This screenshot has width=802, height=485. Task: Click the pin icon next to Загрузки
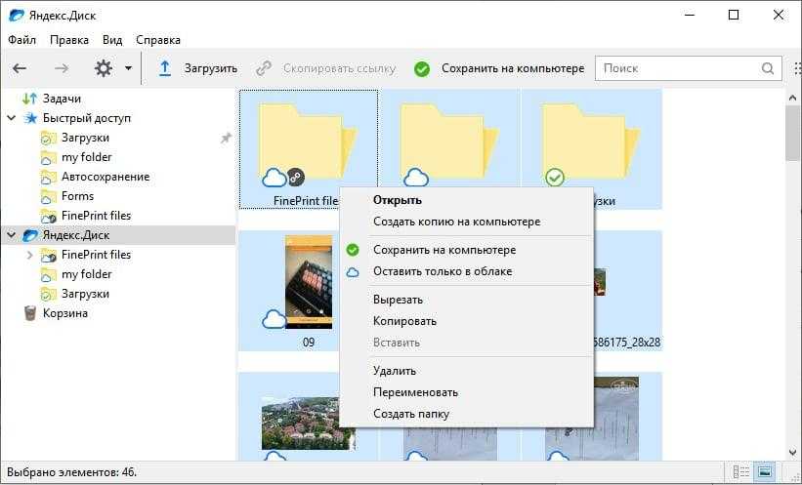point(226,138)
